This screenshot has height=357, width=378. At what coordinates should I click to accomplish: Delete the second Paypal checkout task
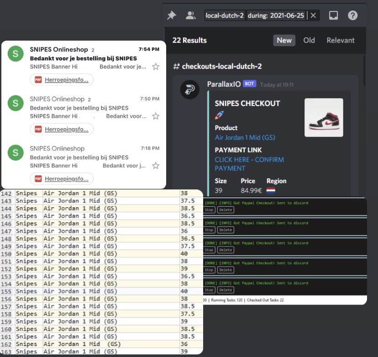click(226, 230)
